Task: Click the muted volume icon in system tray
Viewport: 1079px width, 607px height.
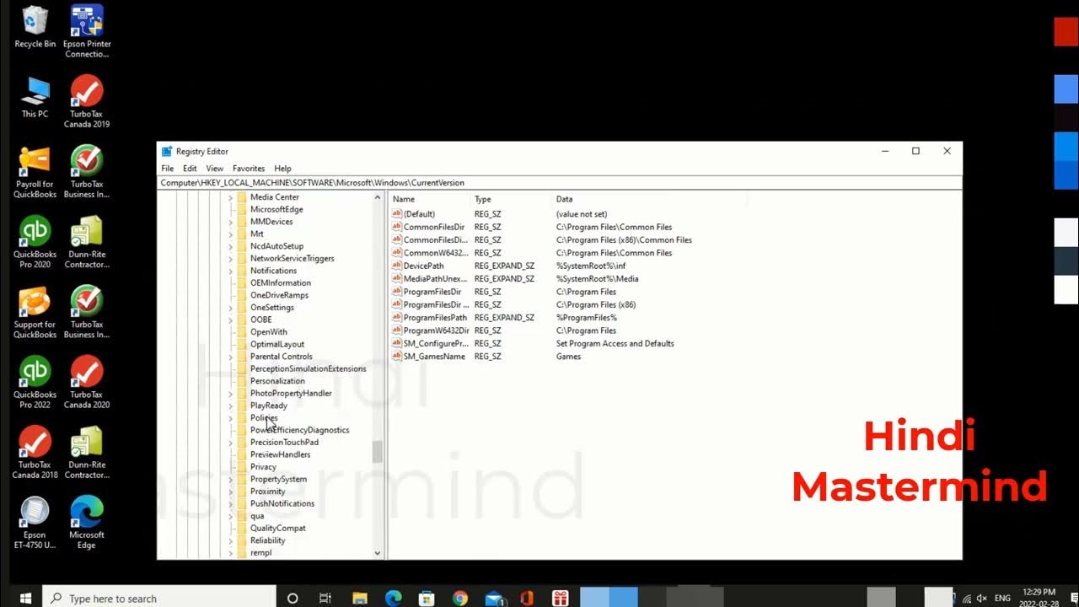Action: pyautogui.click(x=982, y=598)
